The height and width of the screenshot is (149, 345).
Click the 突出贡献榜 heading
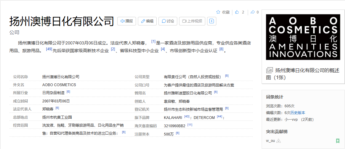tap(277, 132)
